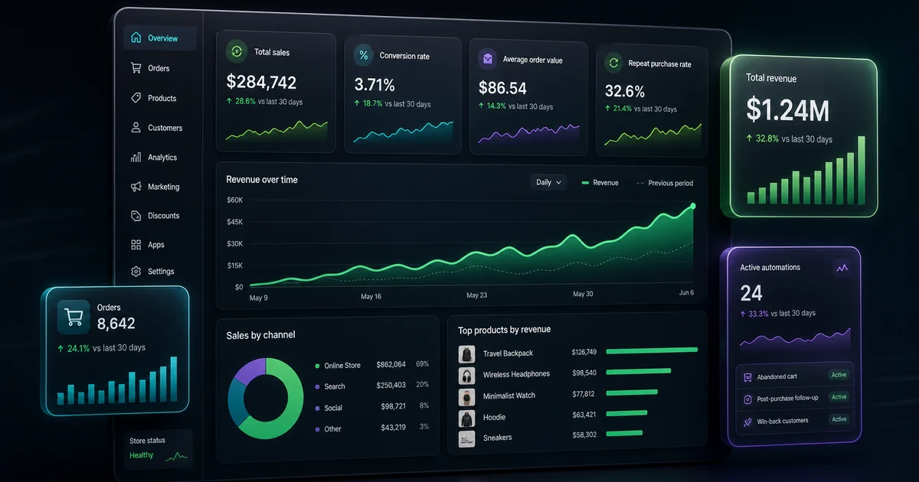Click the 8,642 orders count
The image size is (919, 482).
click(x=116, y=324)
